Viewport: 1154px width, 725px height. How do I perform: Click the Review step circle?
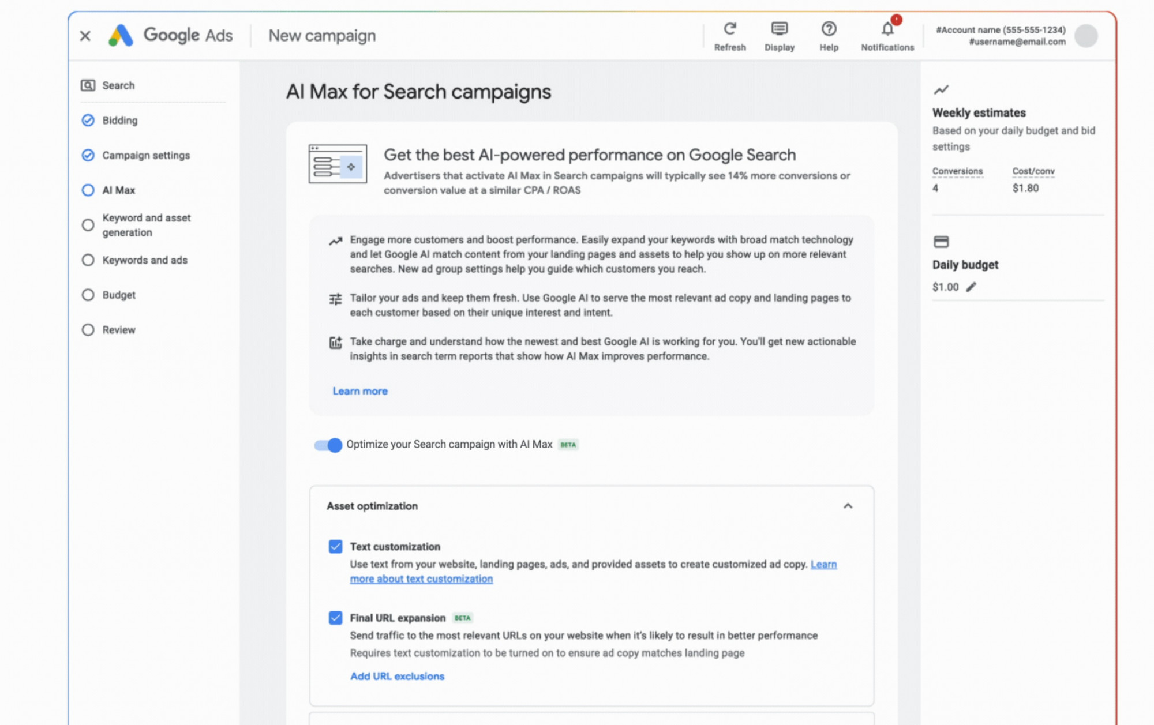pos(88,330)
